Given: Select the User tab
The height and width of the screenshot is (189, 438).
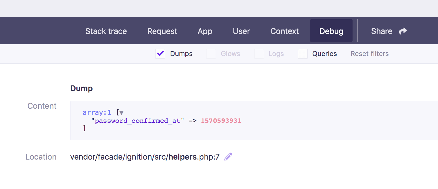Looking at the screenshot, I should [x=241, y=31].
